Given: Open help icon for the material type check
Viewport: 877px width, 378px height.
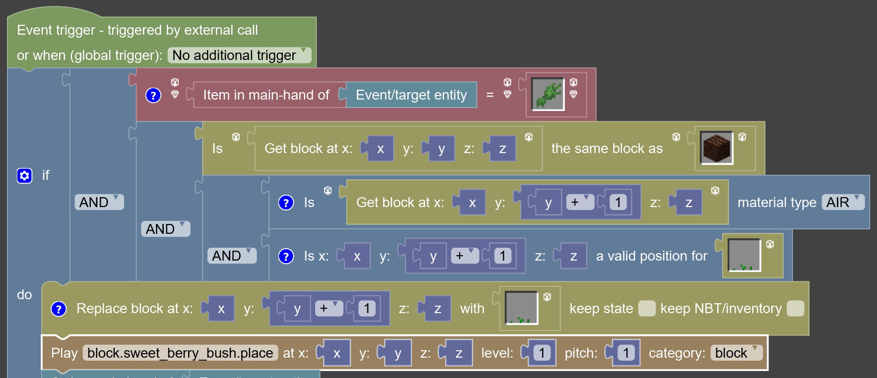Looking at the screenshot, I should (x=286, y=202).
